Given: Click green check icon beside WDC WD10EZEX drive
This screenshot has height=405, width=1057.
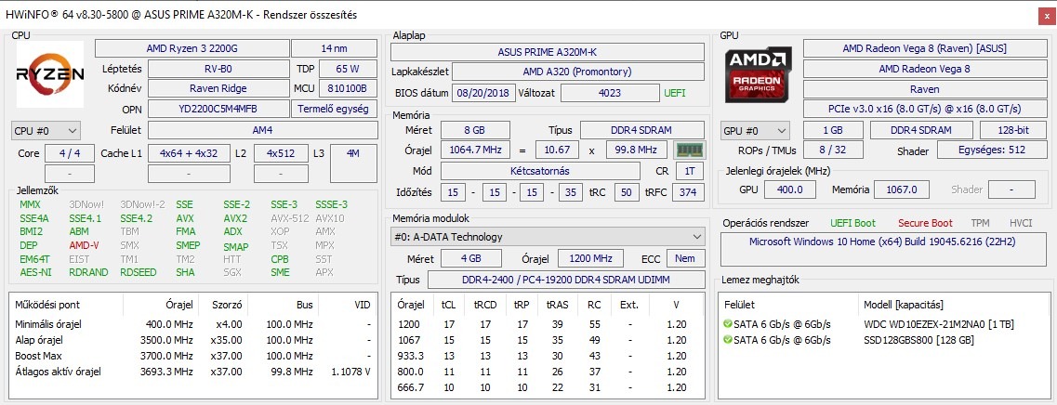Looking at the screenshot, I should click(727, 324).
